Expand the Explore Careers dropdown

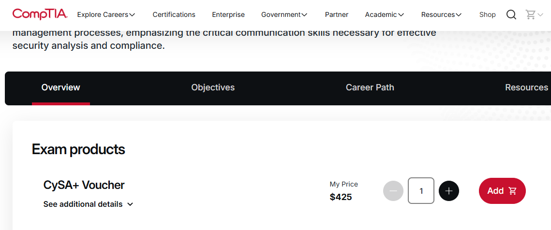106,15
